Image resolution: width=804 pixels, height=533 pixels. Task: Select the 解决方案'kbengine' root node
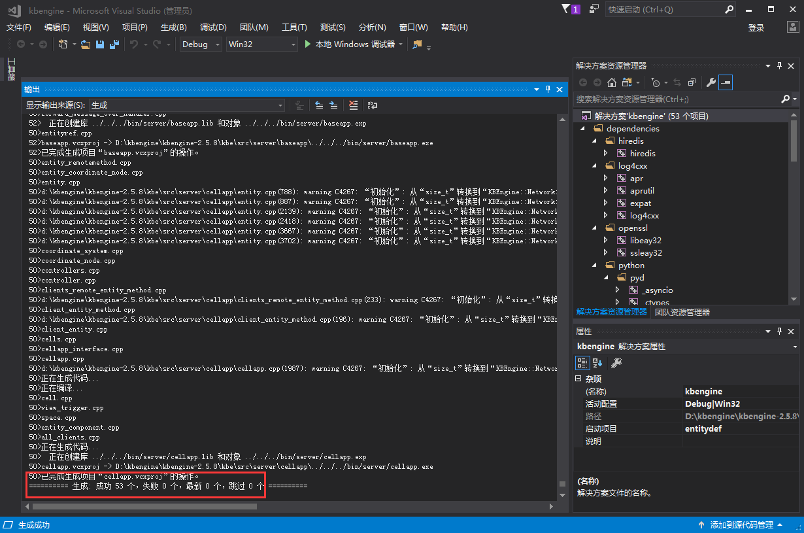[x=651, y=116]
